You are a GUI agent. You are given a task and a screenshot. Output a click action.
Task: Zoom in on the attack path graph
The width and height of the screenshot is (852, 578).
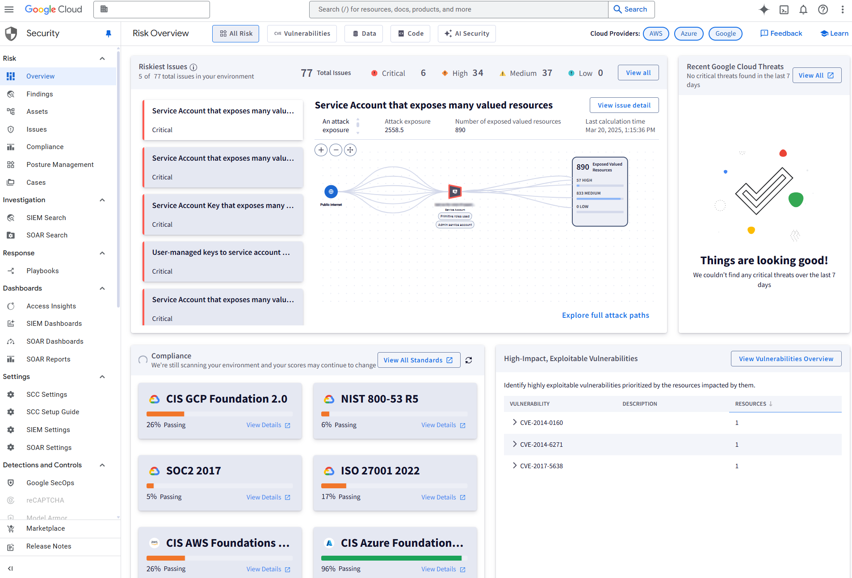pyautogui.click(x=321, y=150)
